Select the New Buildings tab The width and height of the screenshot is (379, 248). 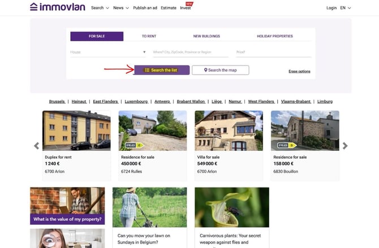(206, 36)
